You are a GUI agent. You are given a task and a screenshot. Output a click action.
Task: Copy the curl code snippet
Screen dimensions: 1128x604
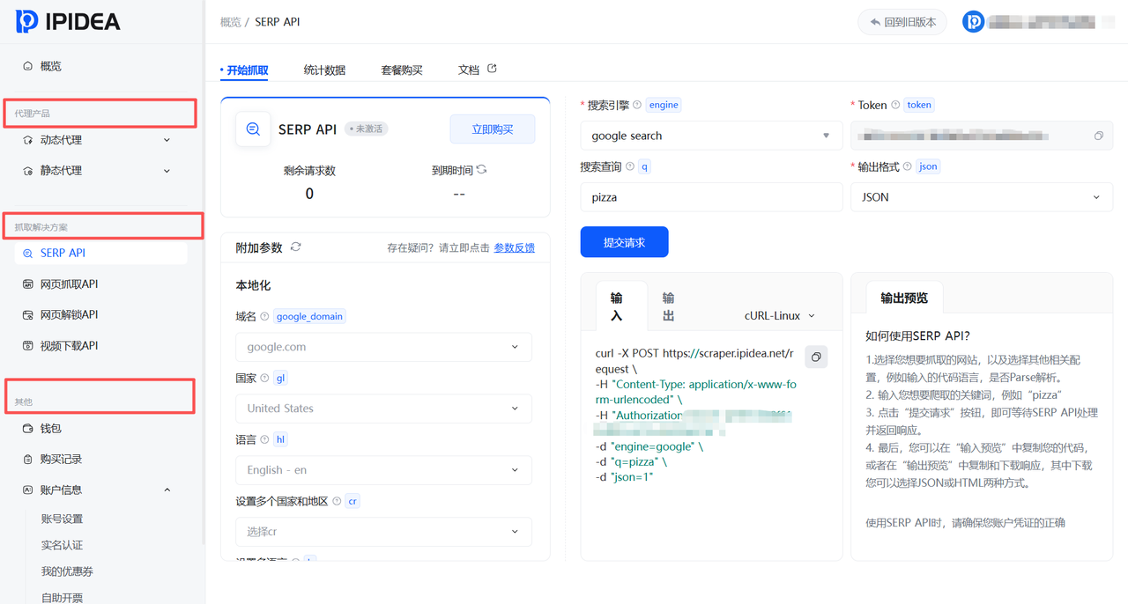coord(816,357)
